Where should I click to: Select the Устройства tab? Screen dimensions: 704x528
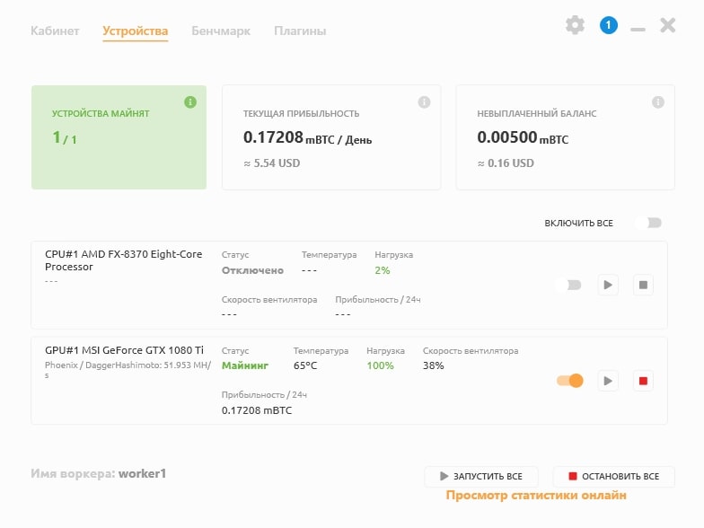[x=135, y=31]
